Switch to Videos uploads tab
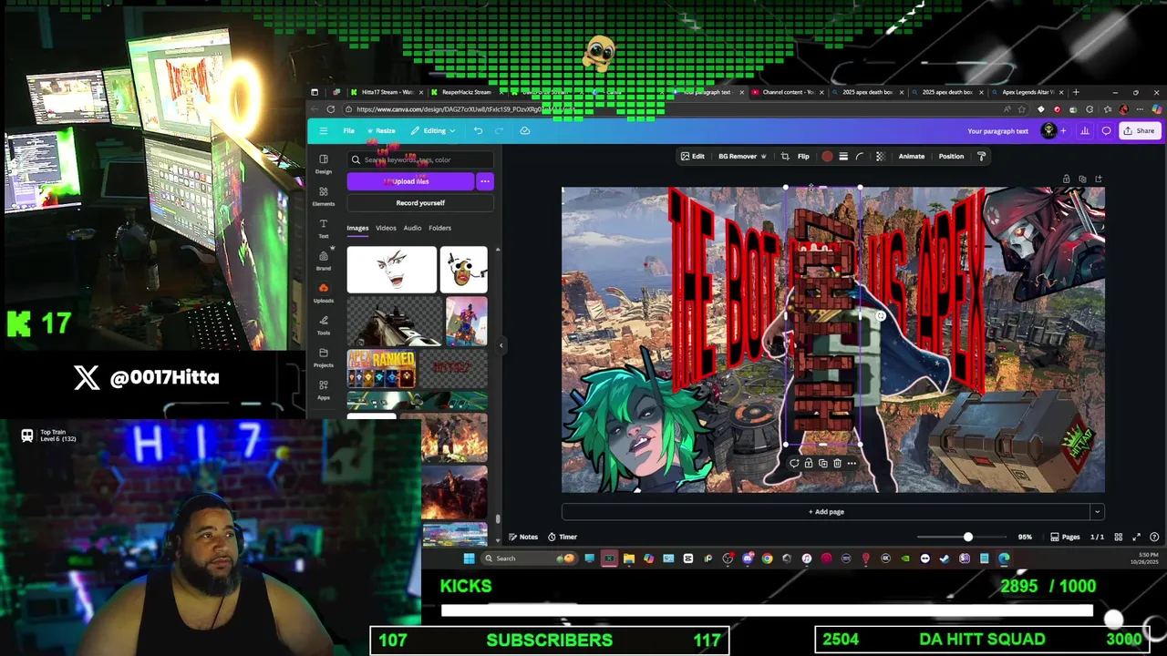 click(x=386, y=228)
